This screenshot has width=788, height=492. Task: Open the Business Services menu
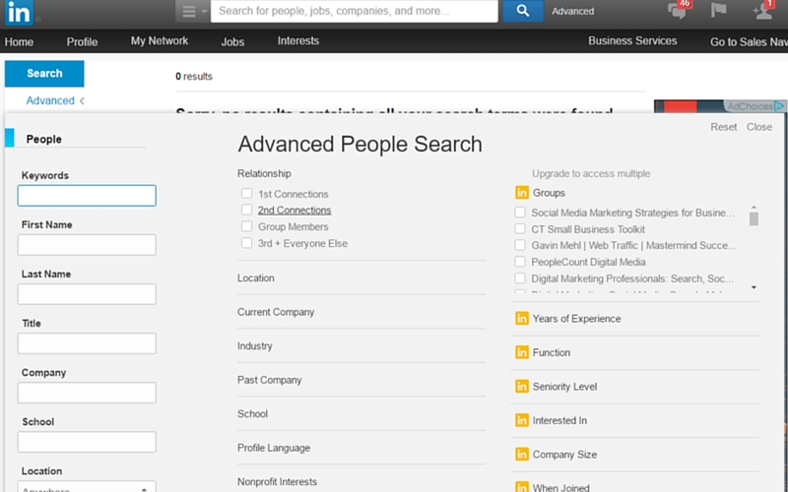(632, 40)
